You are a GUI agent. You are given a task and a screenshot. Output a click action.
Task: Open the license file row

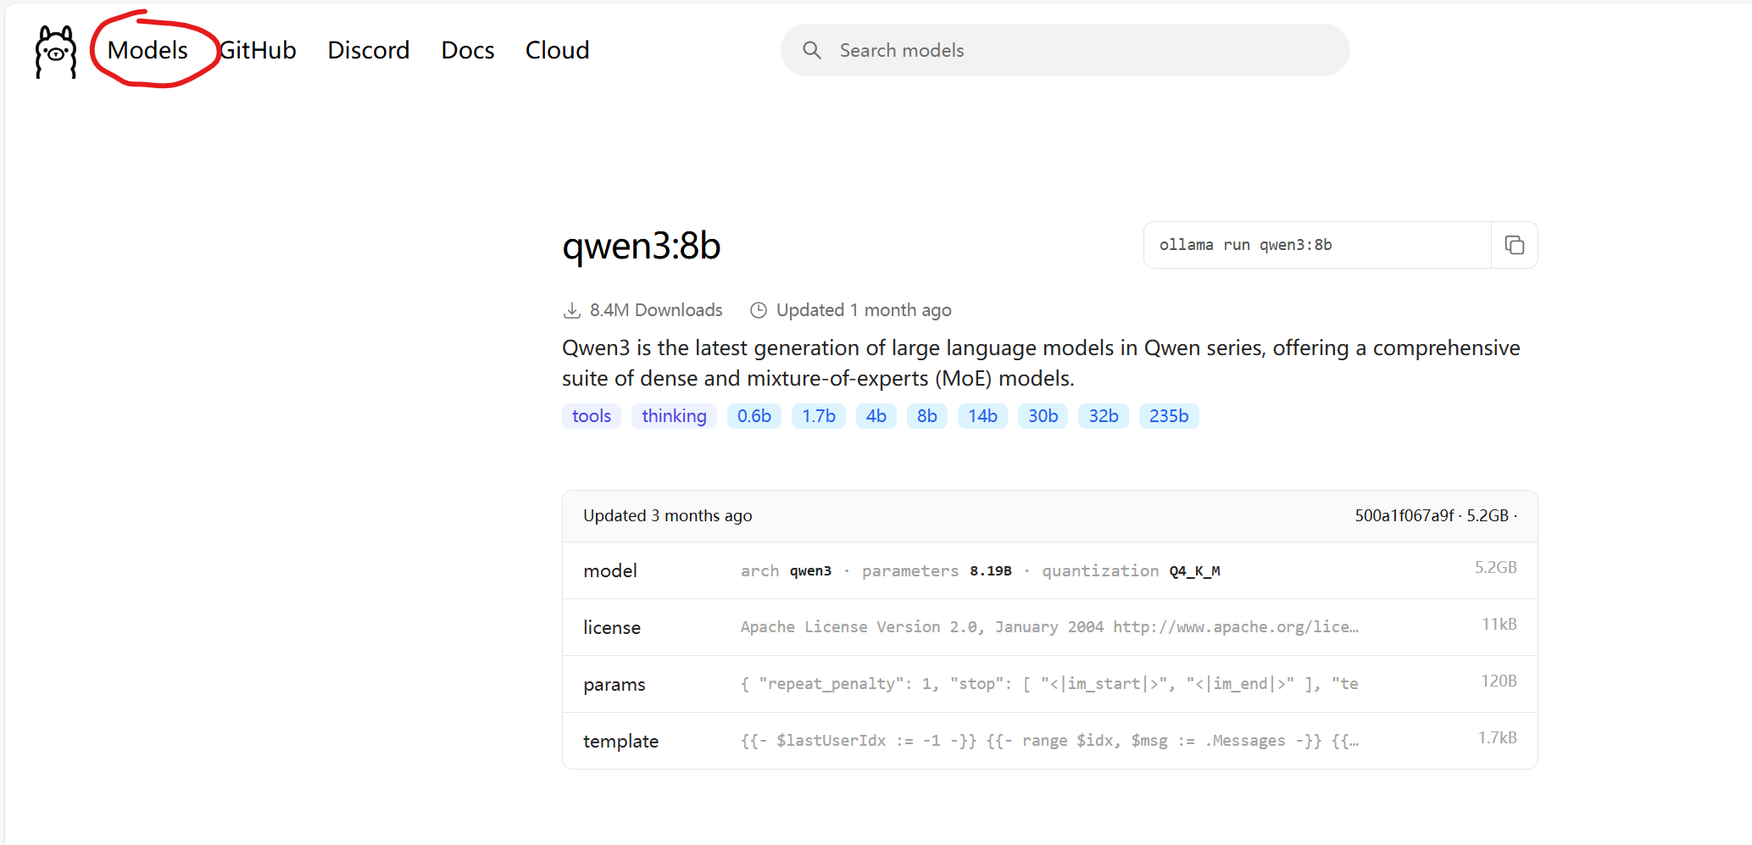click(1050, 627)
